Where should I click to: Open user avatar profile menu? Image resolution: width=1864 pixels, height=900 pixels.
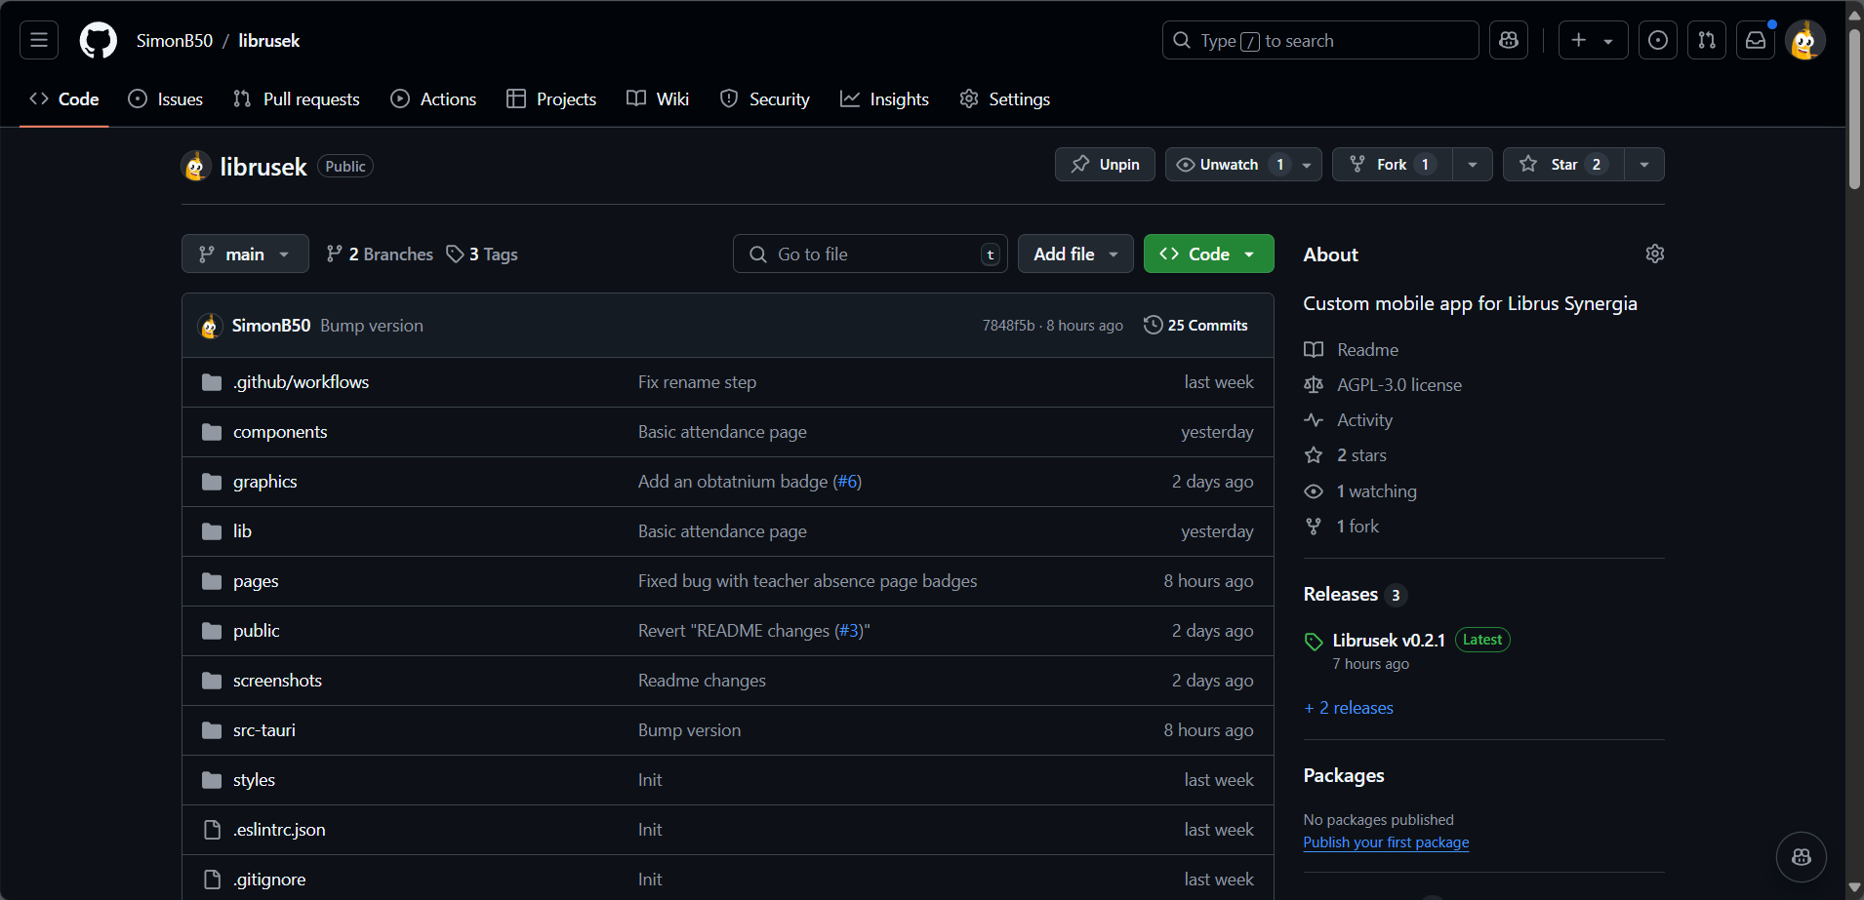click(1804, 40)
